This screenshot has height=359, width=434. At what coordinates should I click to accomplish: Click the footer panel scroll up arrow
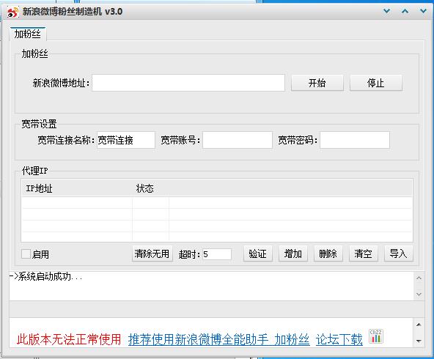419,325
